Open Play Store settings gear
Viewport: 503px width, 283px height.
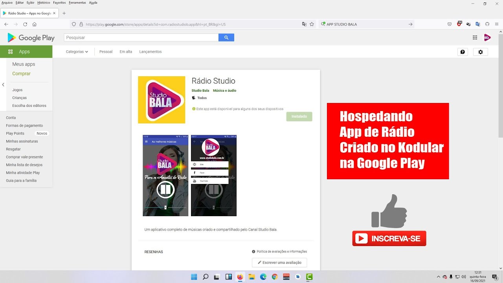pyautogui.click(x=480, y=52)
